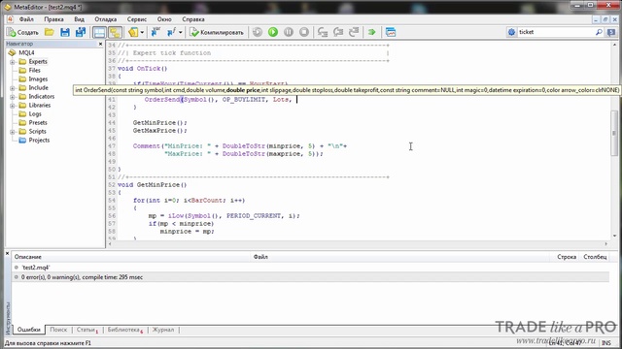Switch to the Журнал tab
This screenshot has height=349, width=622.
coord(163,330)
